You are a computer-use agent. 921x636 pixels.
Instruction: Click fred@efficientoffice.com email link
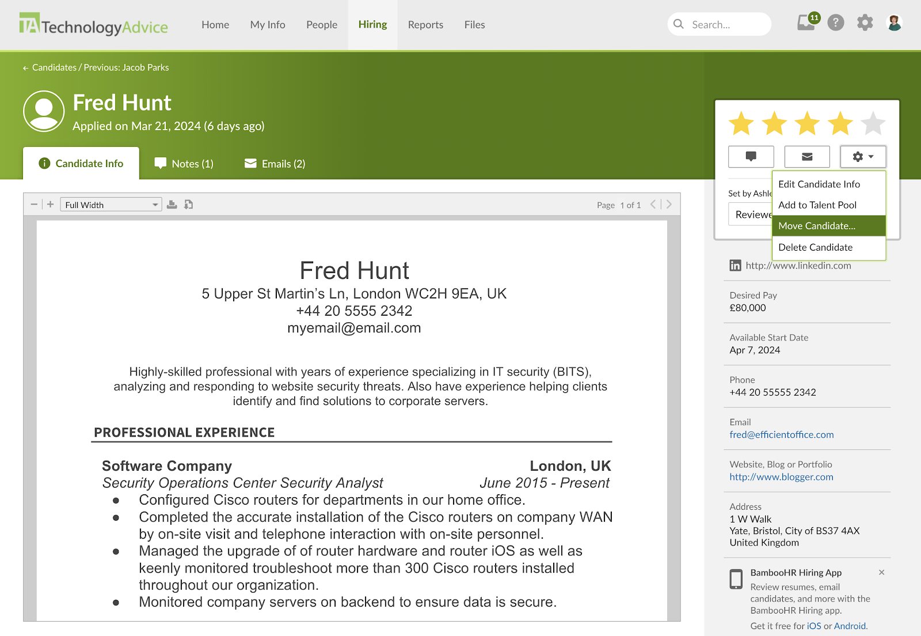pos(782,435)
